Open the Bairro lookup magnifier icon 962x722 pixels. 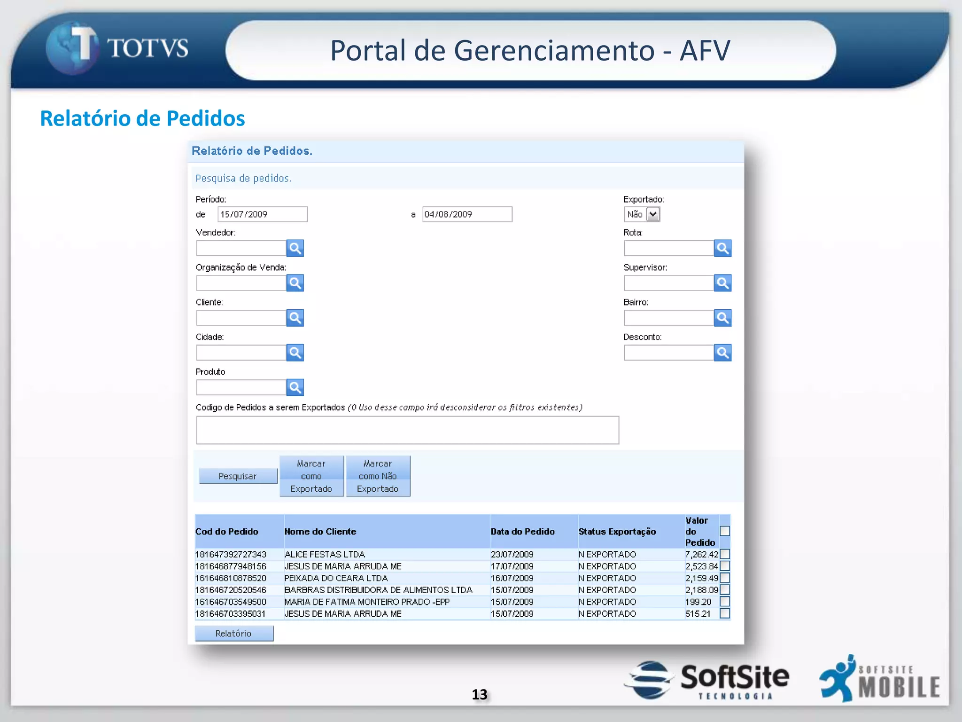click(x=722, y=318)
